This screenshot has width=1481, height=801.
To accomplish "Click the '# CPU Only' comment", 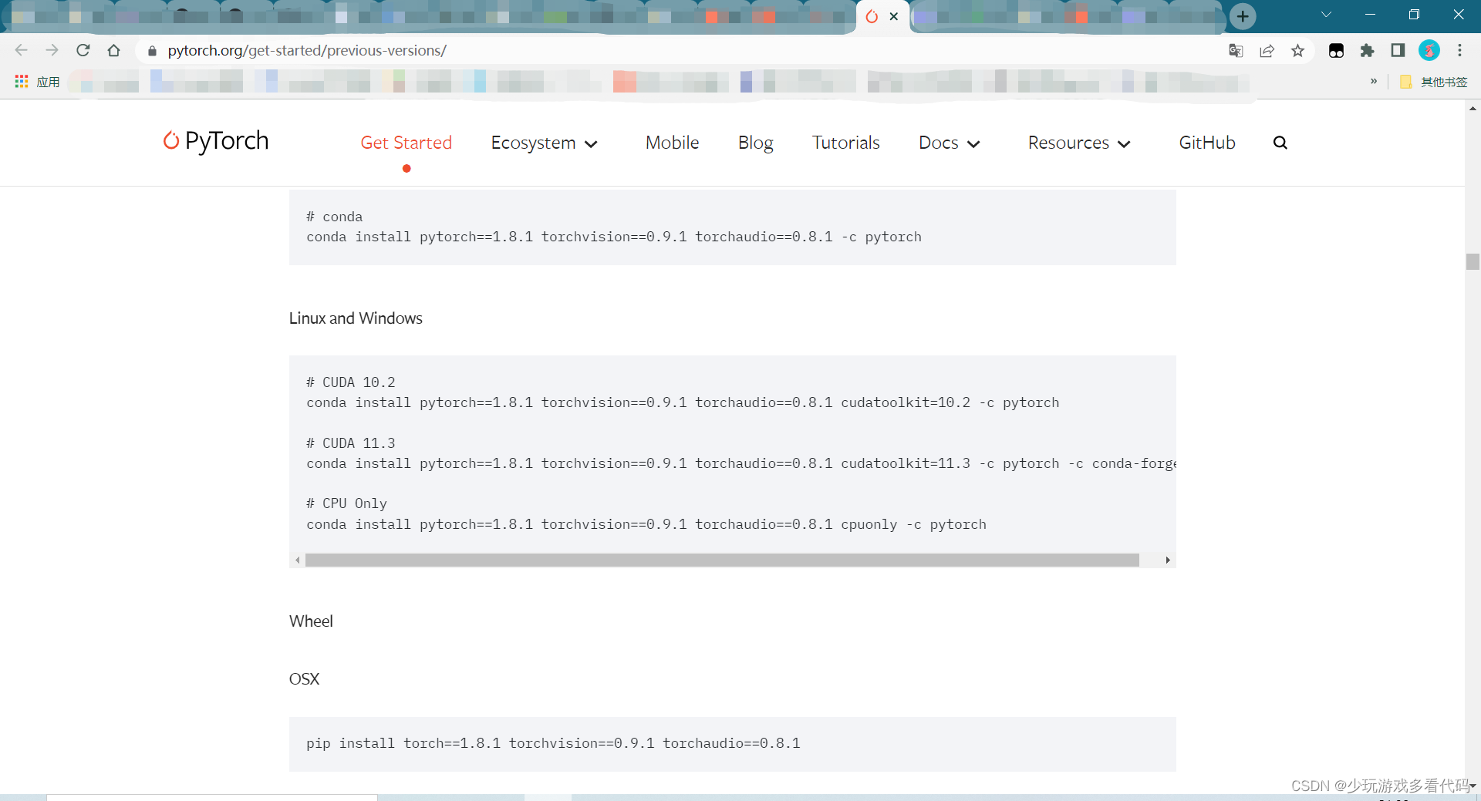I will point(346,503).
